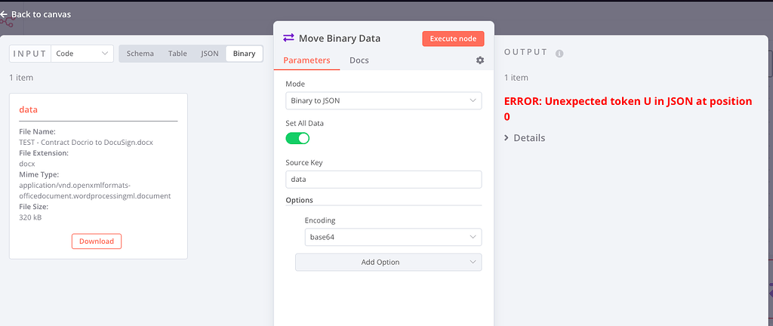
Task: Select the Binary input view
Action: click(x=244, y=54)
